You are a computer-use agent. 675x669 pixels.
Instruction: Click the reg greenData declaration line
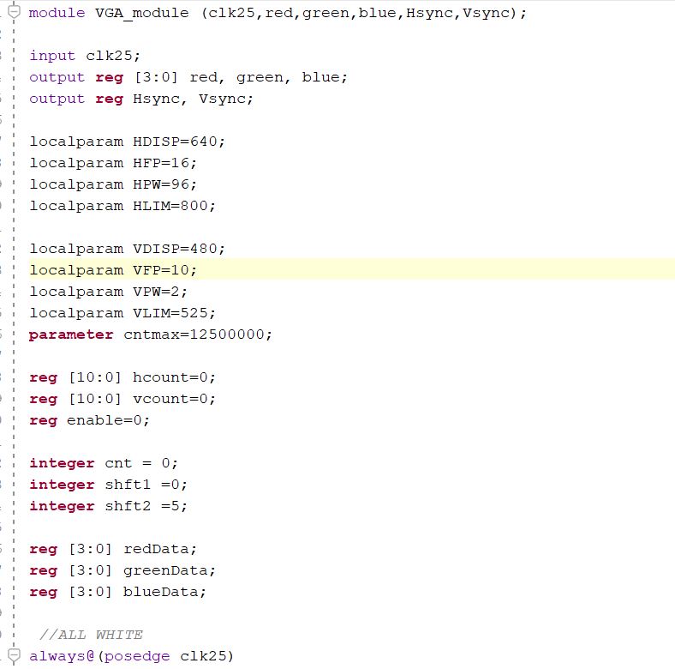[122, 570]
